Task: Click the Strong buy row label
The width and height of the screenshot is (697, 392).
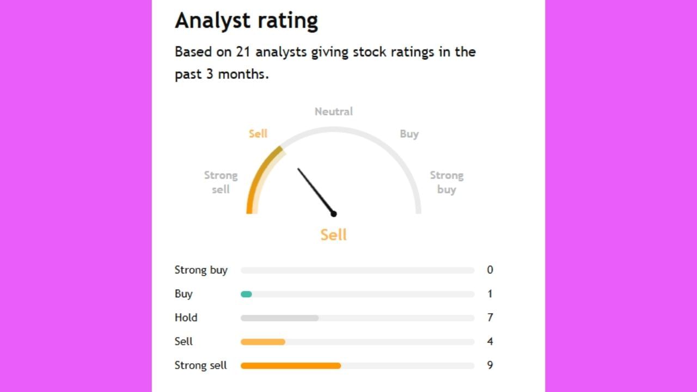Action: (201, 270)
